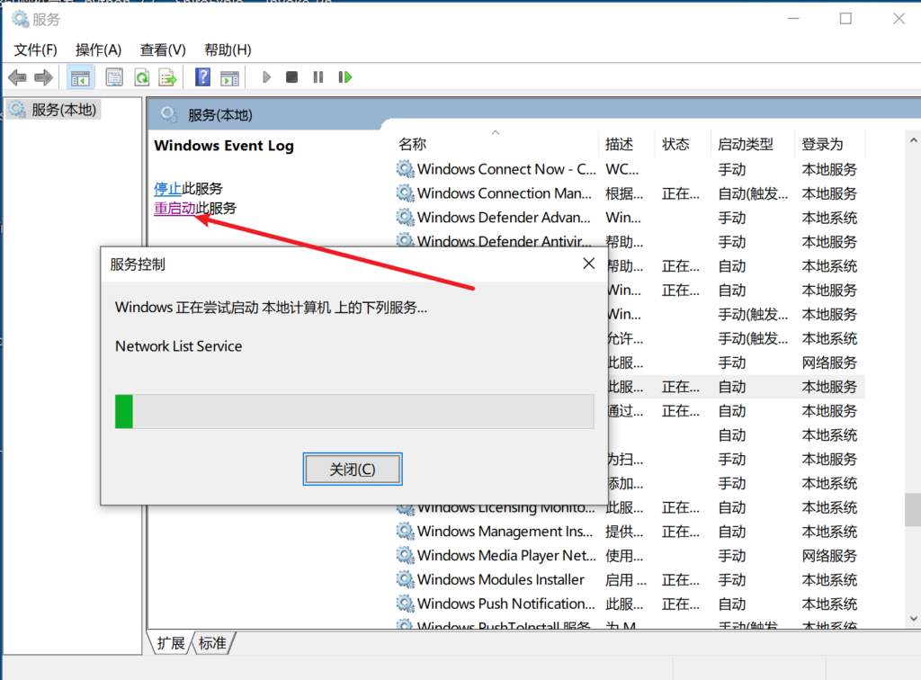921x680 pixels.
Task: Open the 查看(V) menu
Action: tap(163, 49)
